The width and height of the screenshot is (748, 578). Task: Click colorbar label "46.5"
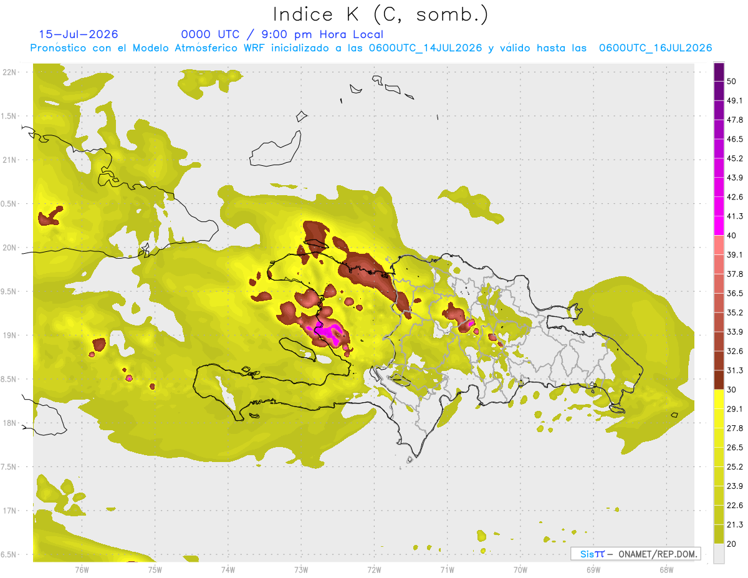point(735,139)
